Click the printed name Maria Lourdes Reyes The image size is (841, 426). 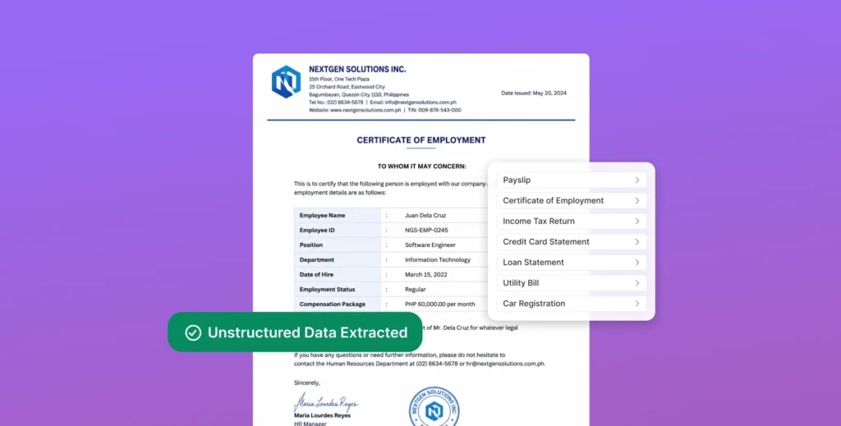(322, 416)
